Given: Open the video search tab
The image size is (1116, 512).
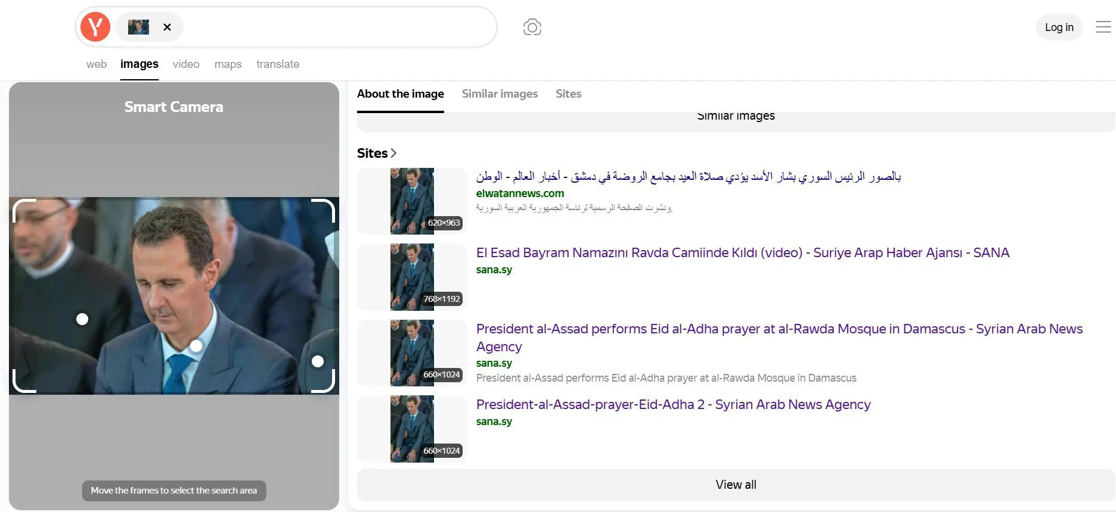Looking at the screenshot, I should point(186,64).
